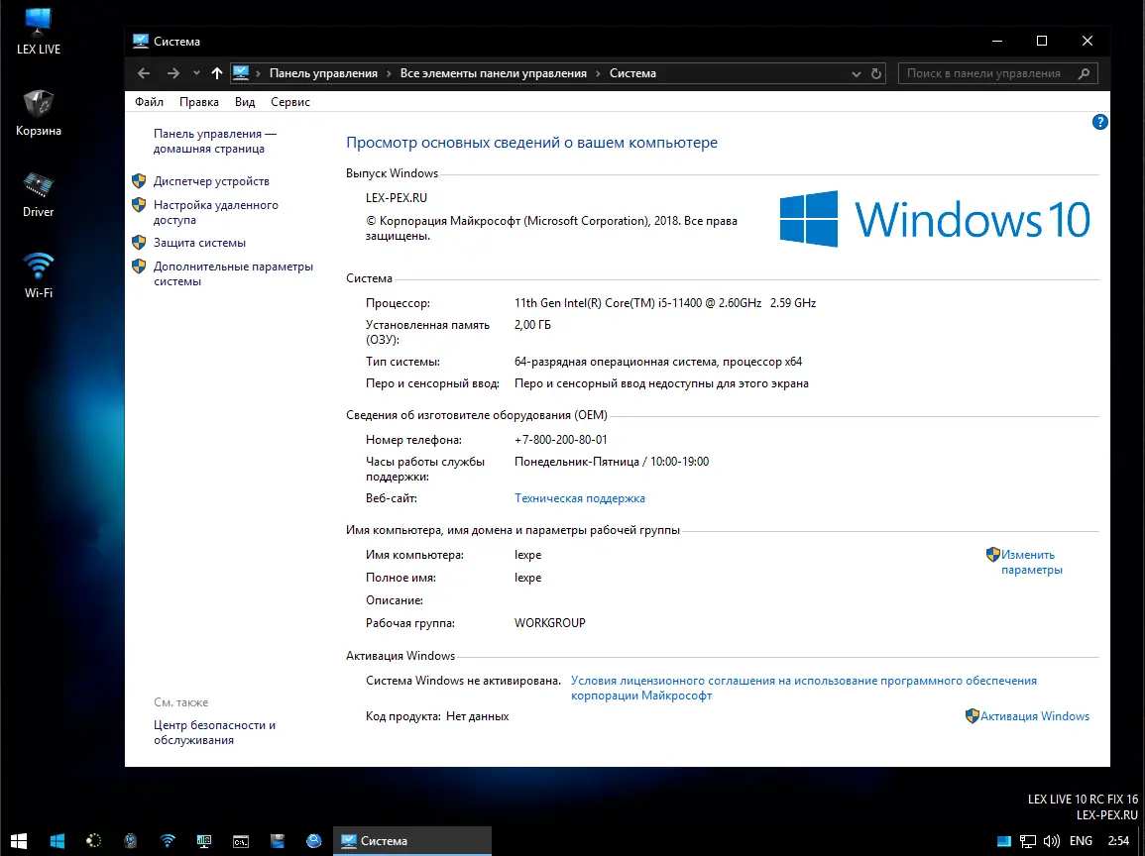Open Панель управления — домашняя страница
The width and height of the screenshot is (1145, 856).
tap(215, 141)
